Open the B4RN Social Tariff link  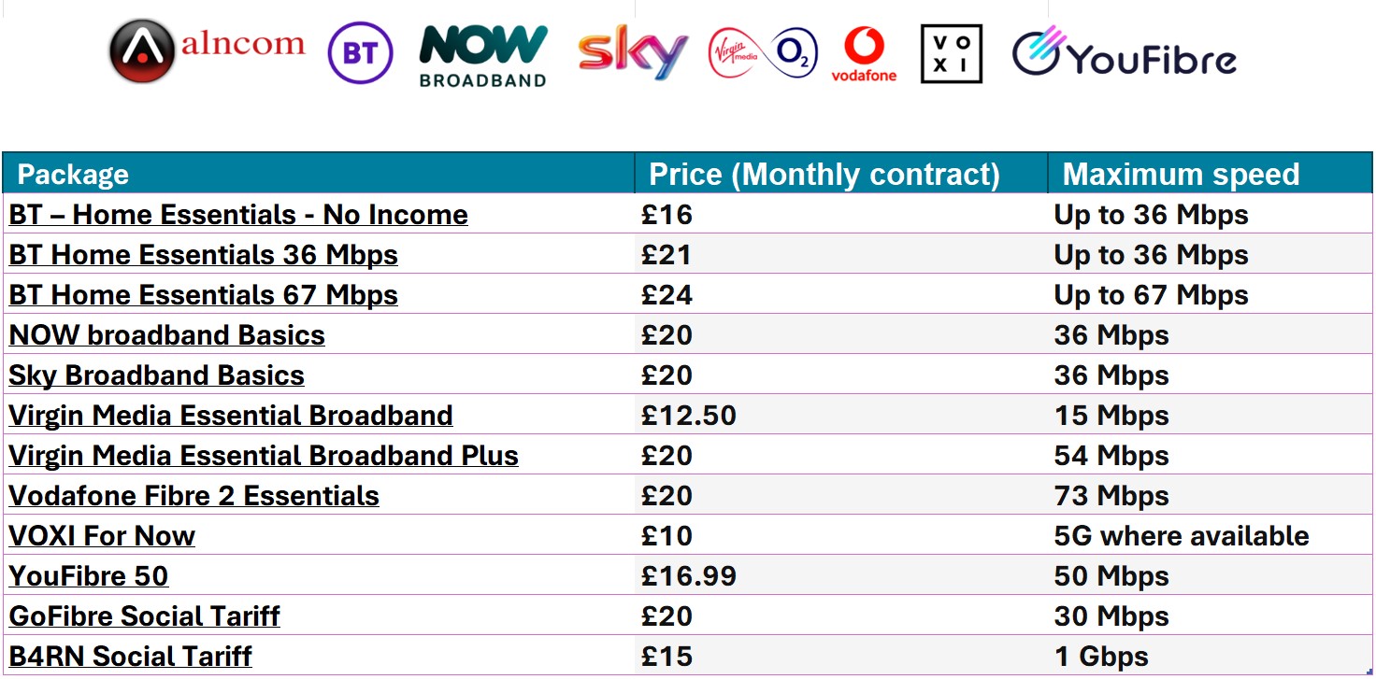(130, 657)
